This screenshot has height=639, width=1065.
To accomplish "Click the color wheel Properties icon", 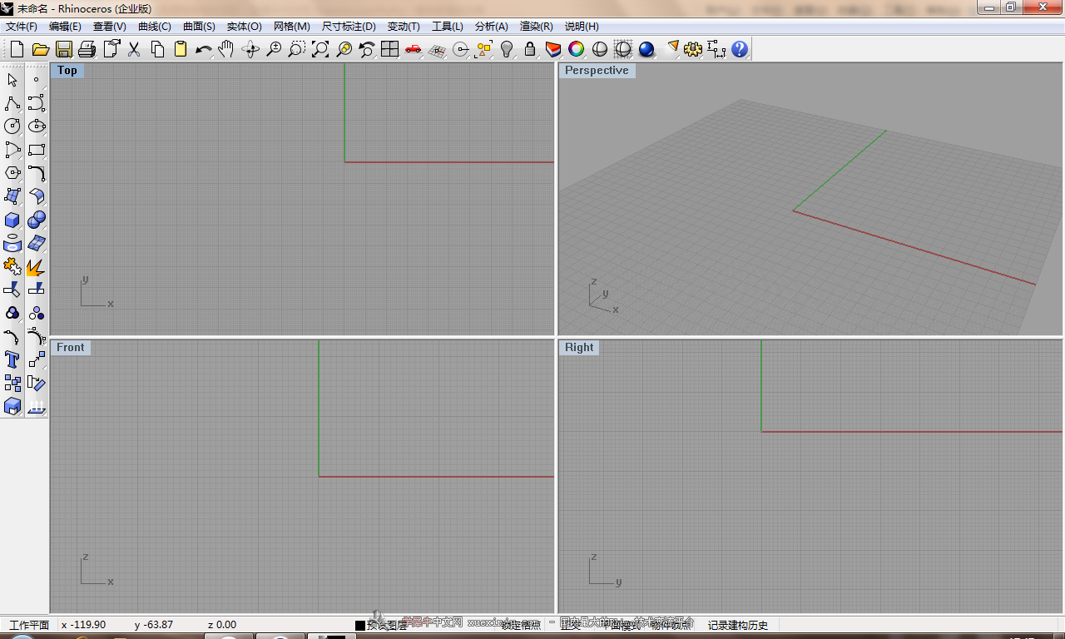I will [577, 49].
